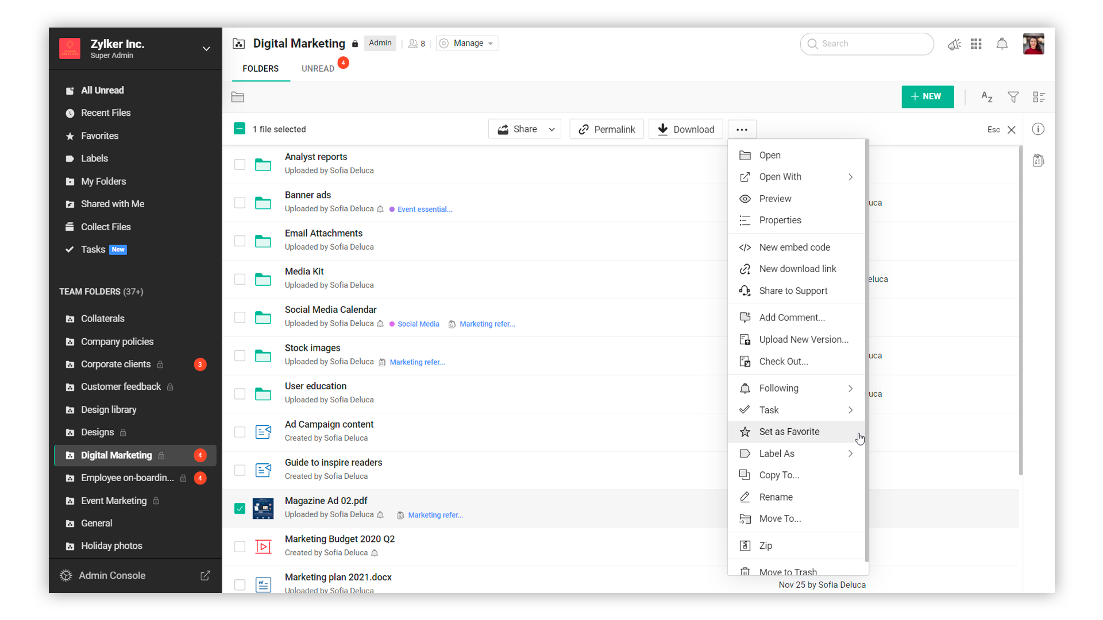1103x620 pixels.
Task: Check the Analyst reports folder checkbox
Action: pos(240,165)
